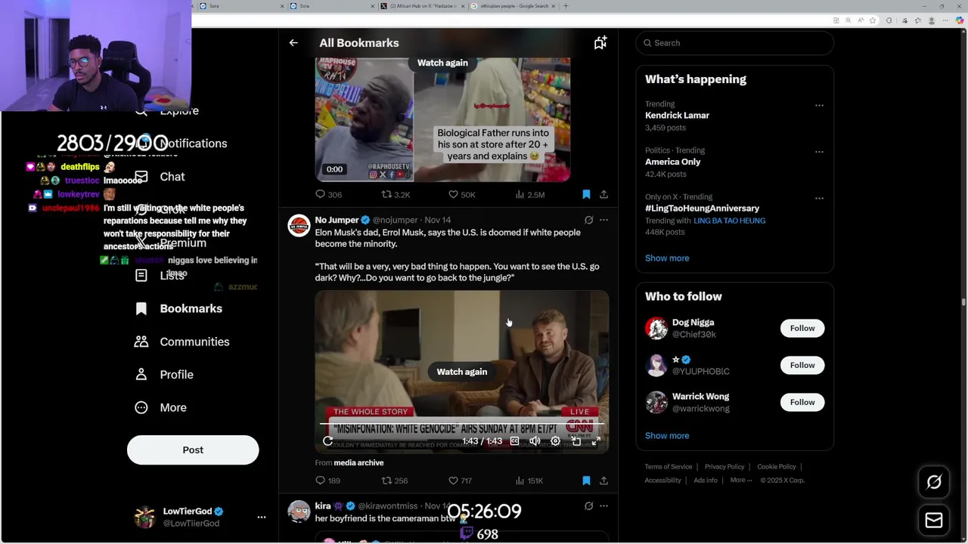Open Terms of Service footer link

coord(669,467)
